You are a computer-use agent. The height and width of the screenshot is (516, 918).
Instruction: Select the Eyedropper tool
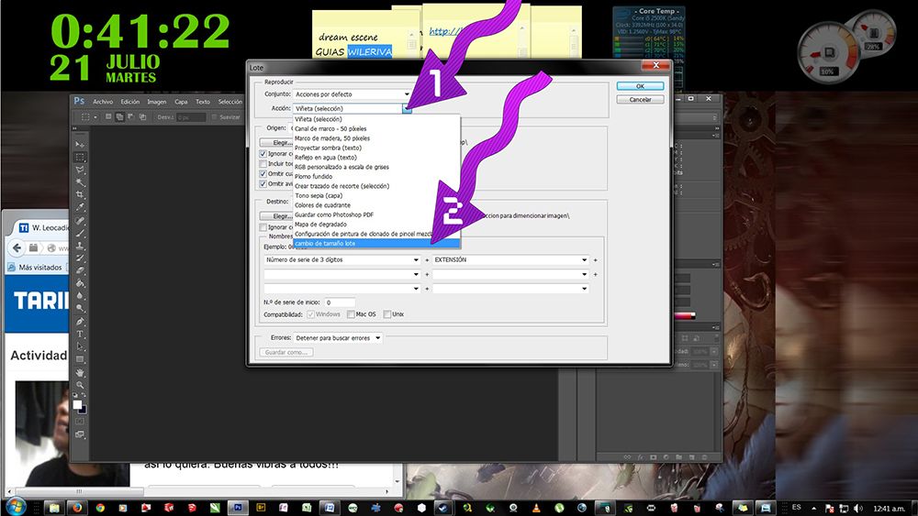[80, 207]
